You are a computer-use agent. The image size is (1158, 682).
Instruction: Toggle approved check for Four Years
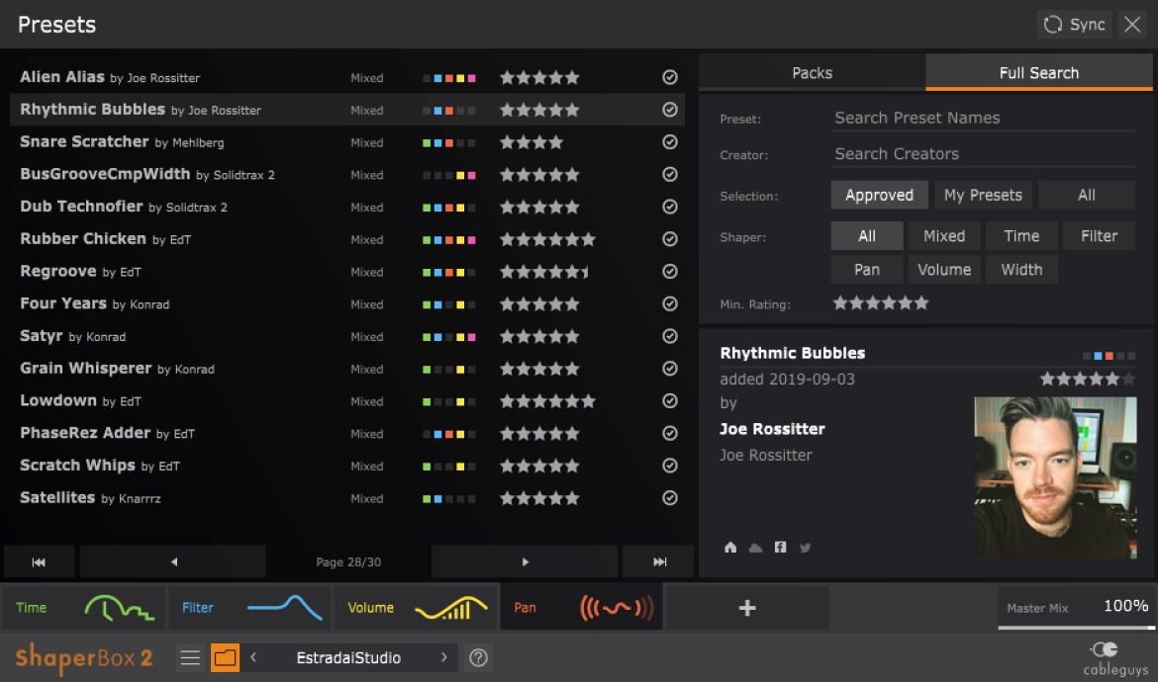click(x=670, y=303)
